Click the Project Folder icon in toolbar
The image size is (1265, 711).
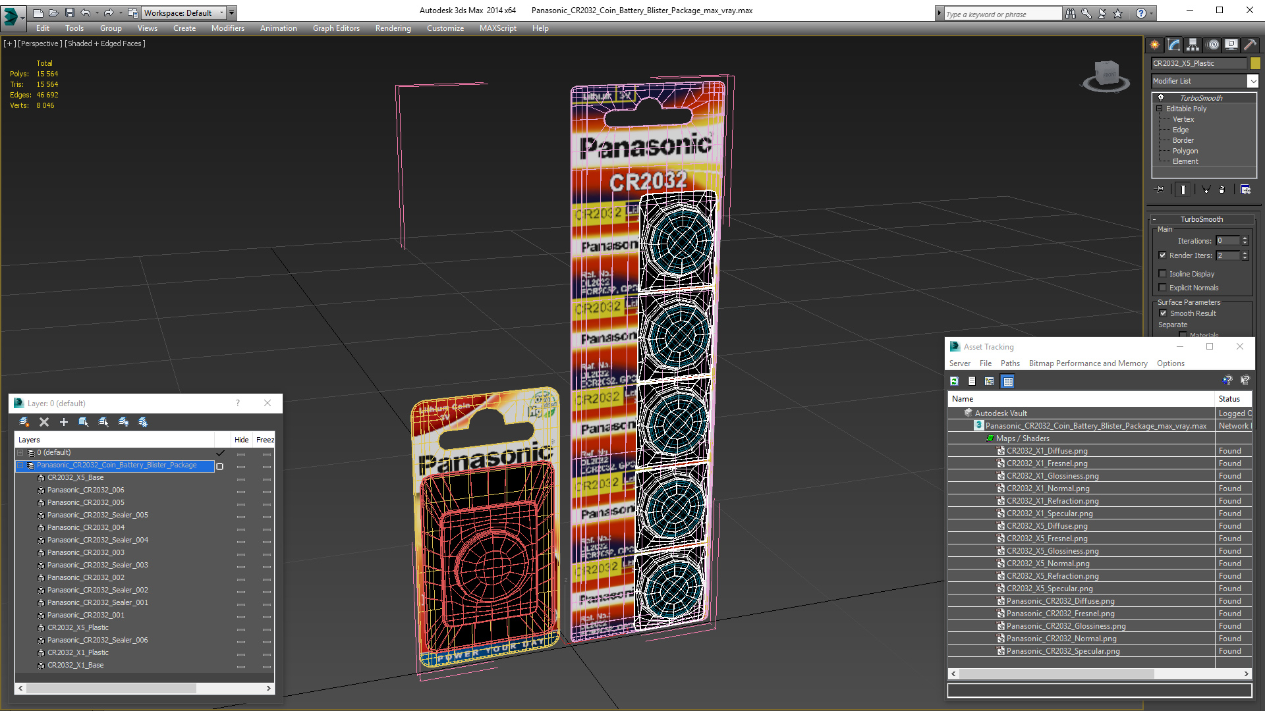point(133,13)
